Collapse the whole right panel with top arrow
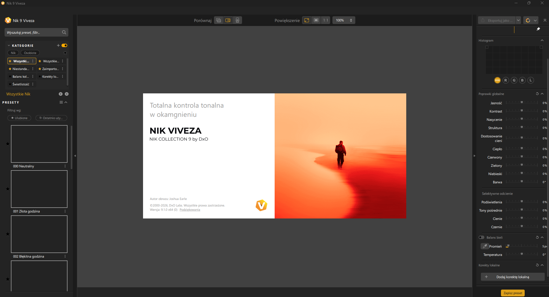Image resolution: width=549 pixels, height=297 pixels. [x=545, y=20]
